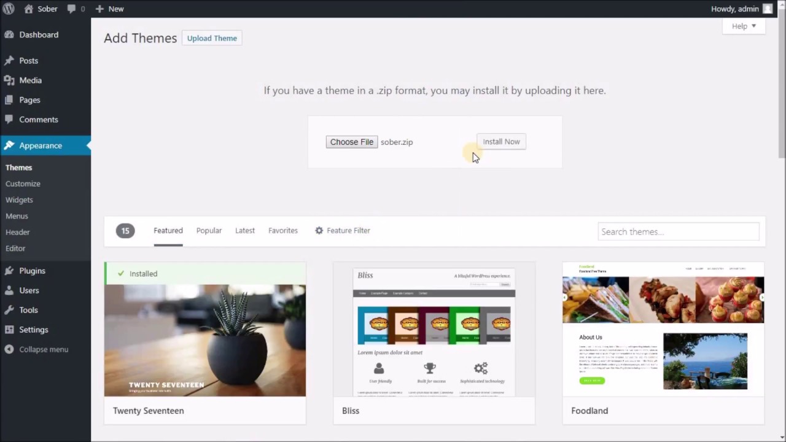Click the Posts pushpin icon

point(9,61)
